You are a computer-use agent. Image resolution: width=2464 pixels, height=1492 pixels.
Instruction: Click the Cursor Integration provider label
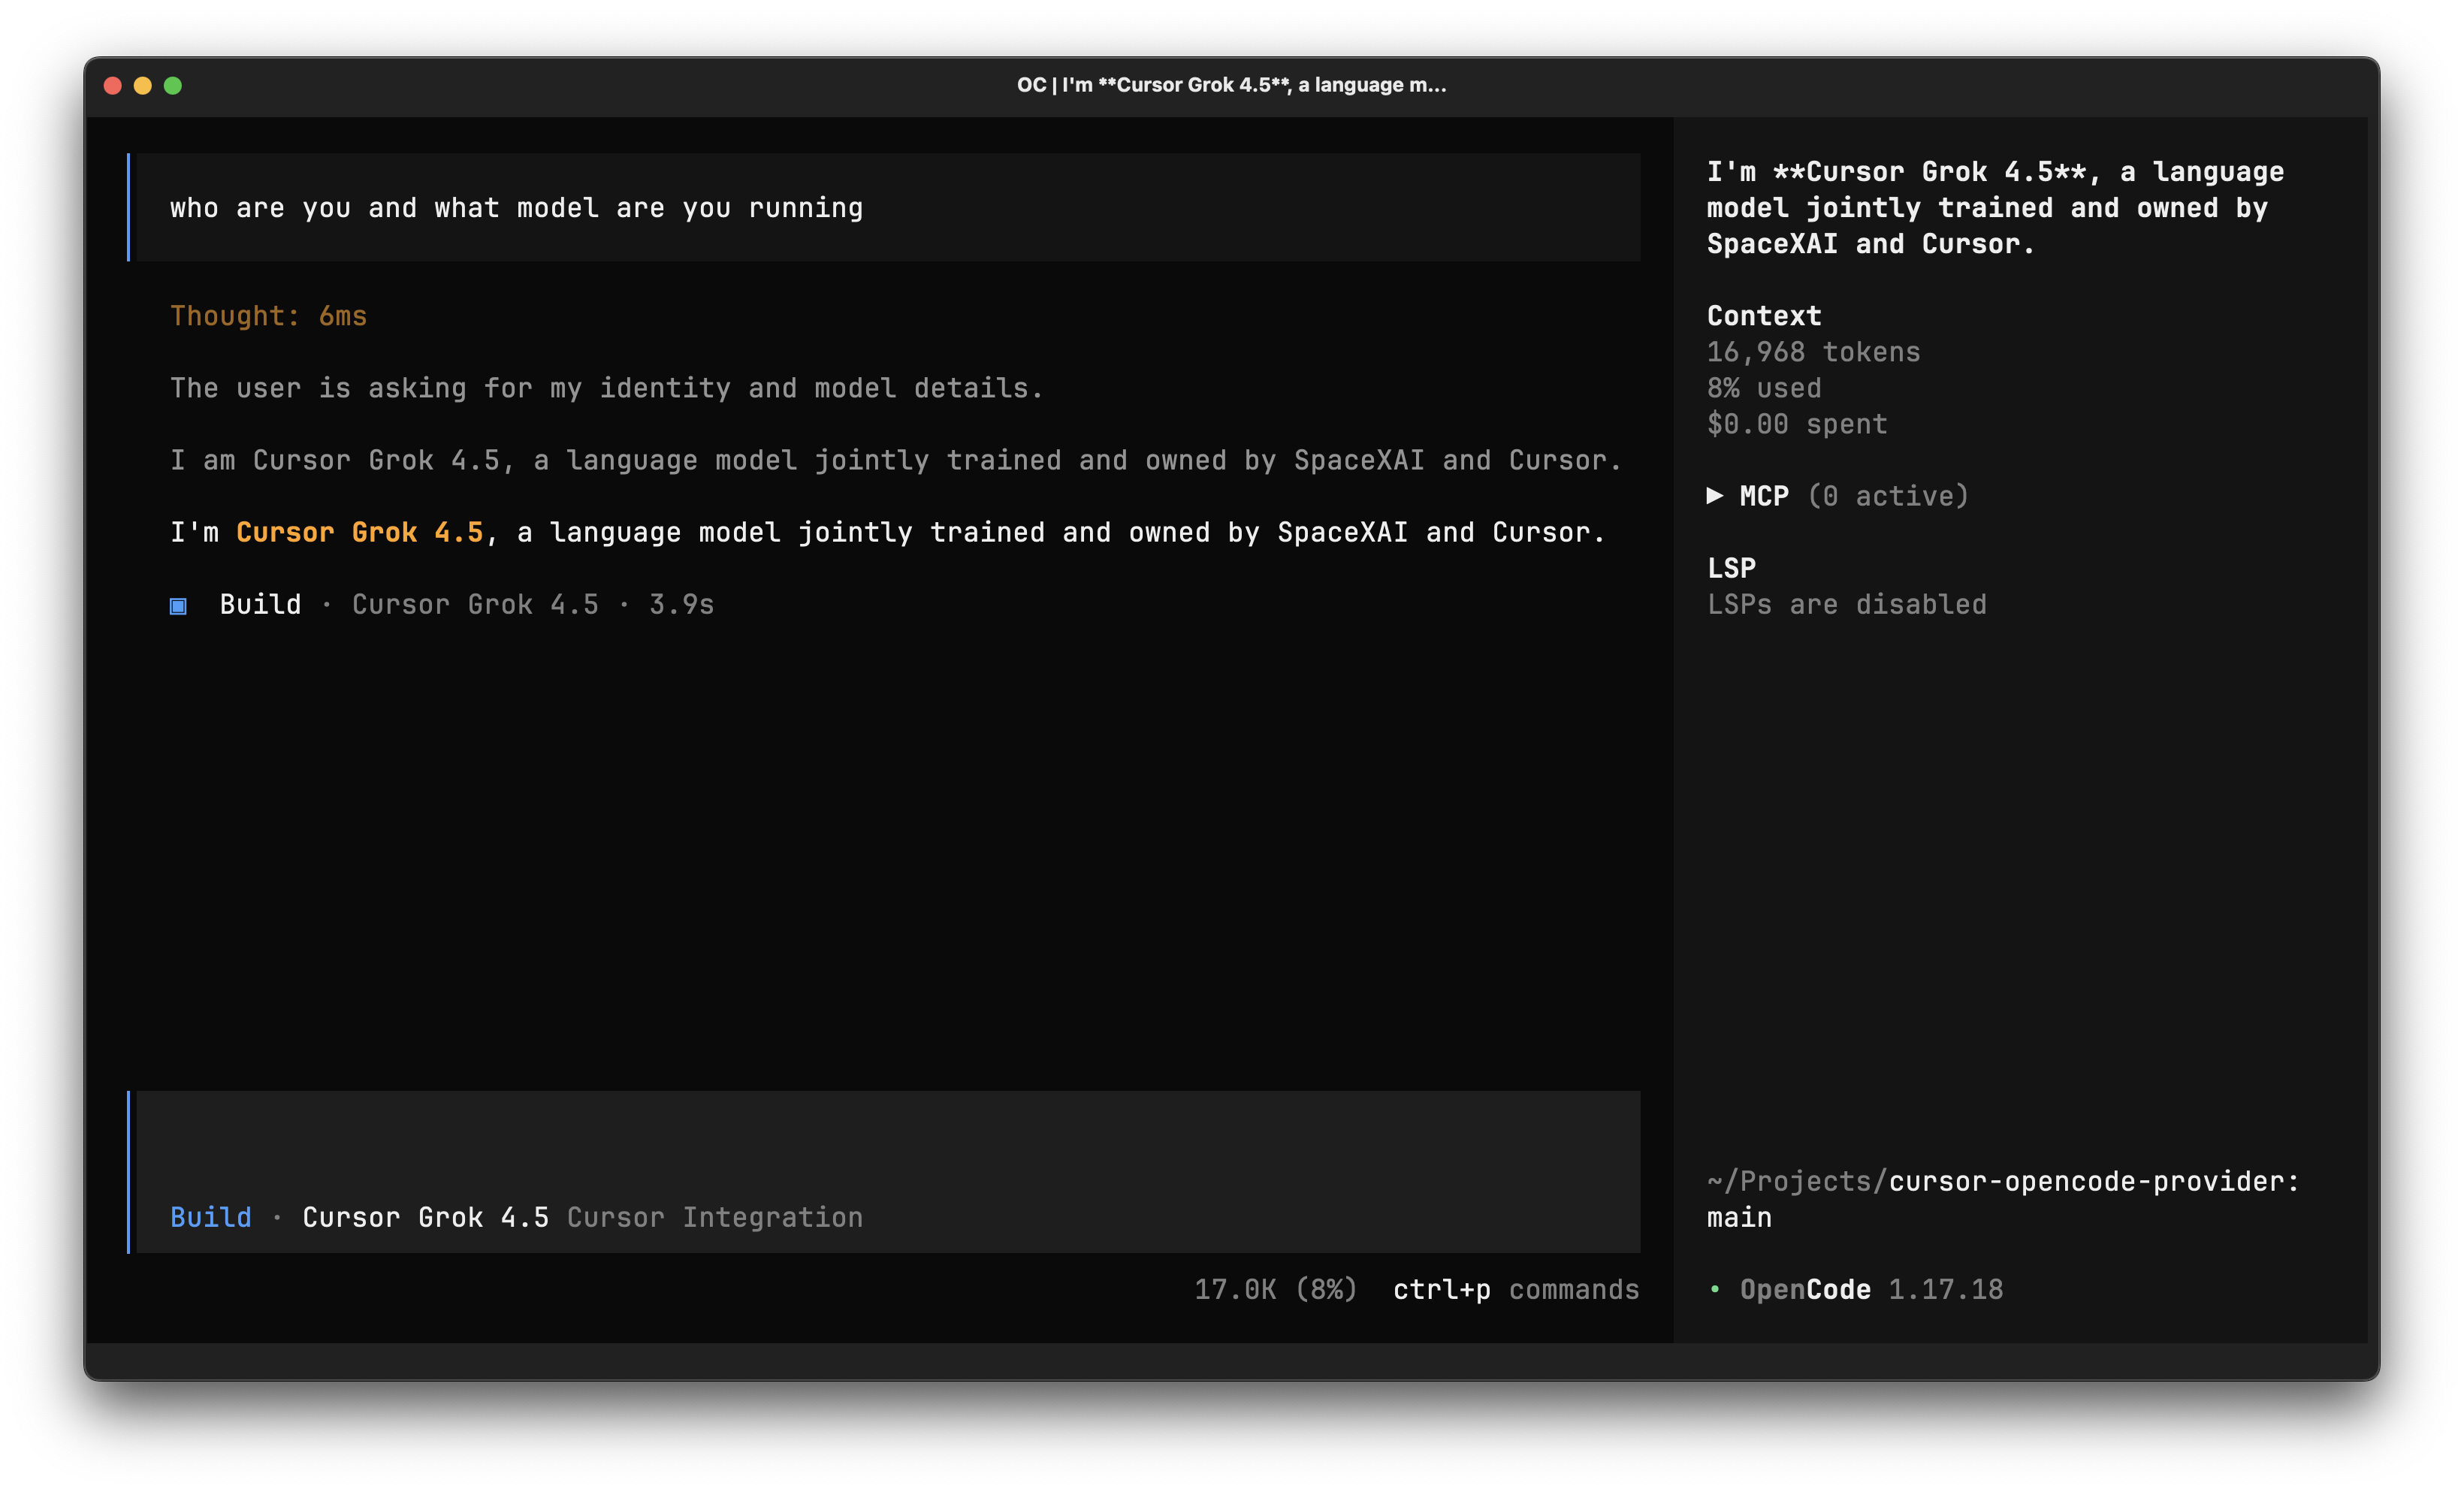tap(715, 1218)
